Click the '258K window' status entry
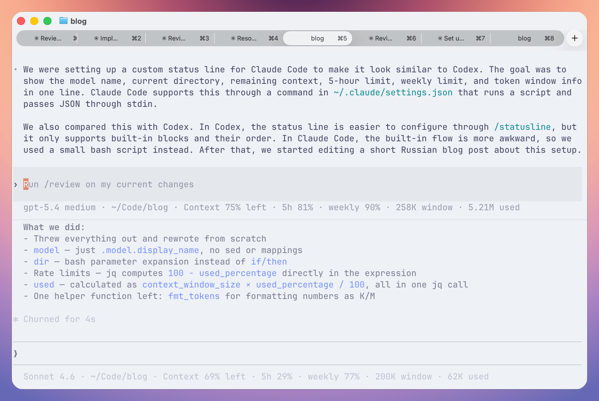 tap(424, 207)
